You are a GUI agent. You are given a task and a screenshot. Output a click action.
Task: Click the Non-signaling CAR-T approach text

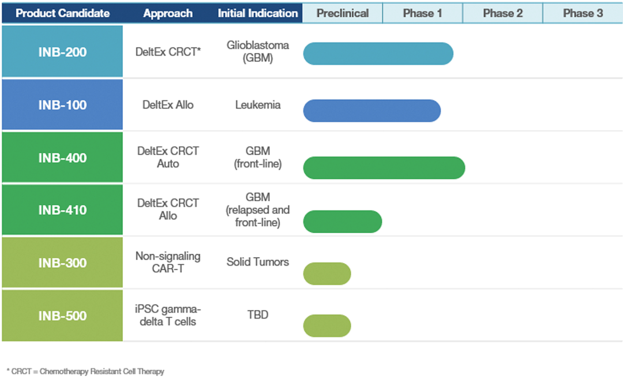pos(168,262)
